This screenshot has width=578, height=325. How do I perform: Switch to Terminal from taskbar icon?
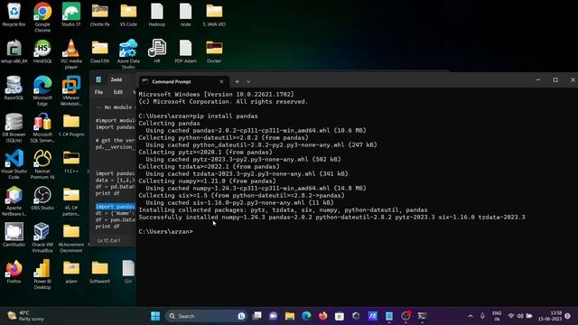tap(423, 316)
